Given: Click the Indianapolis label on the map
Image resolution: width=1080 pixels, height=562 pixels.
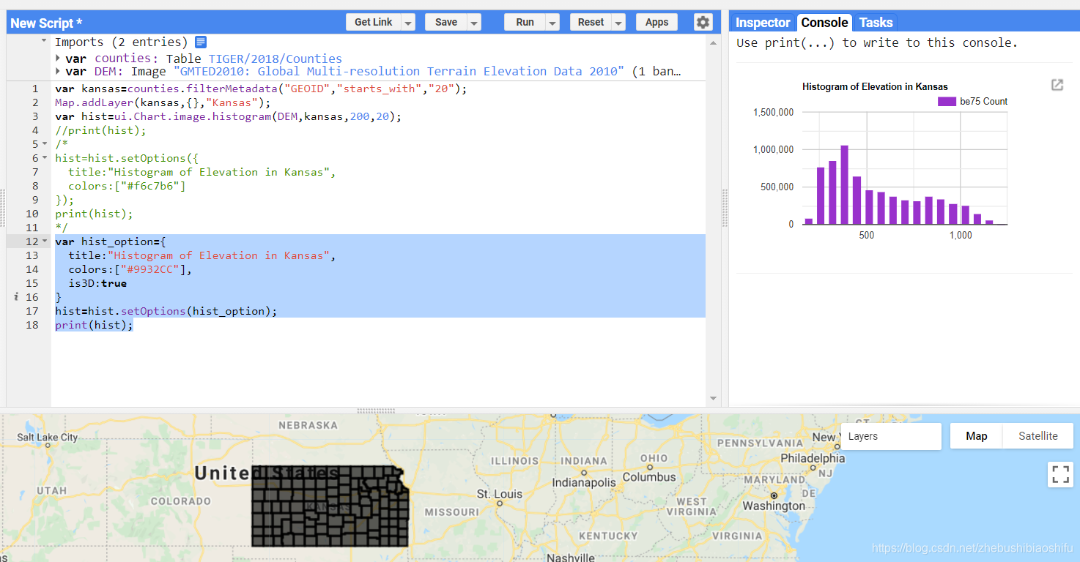Looking at the screenshot, I should point(583,483).
